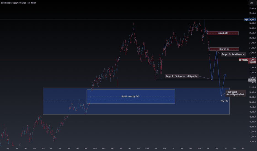Click the 2026 label on time axis

click(199, 148)
